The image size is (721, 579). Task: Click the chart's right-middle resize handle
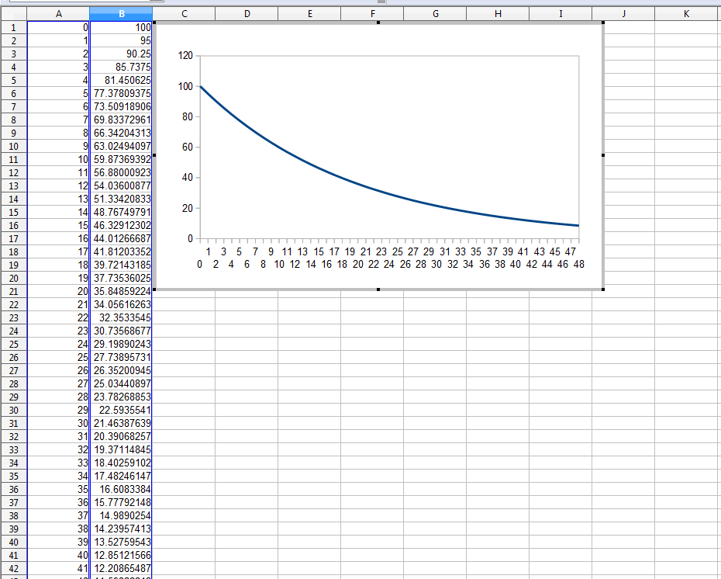602,156
